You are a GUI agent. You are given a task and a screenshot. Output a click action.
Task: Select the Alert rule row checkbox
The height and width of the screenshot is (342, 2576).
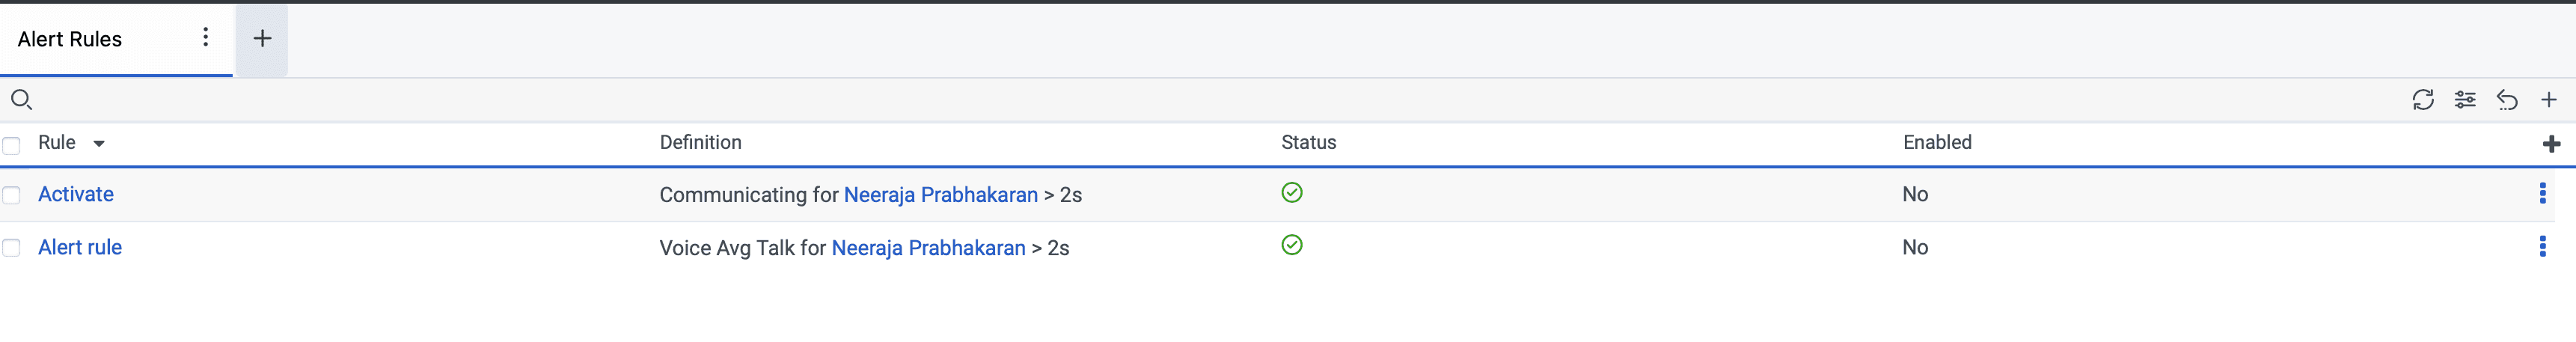12,248
